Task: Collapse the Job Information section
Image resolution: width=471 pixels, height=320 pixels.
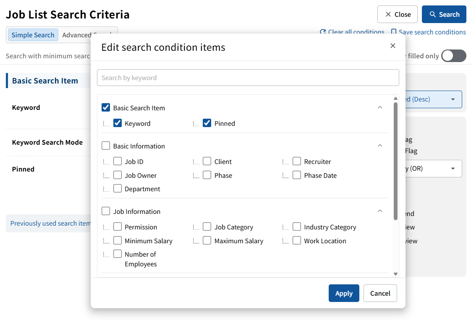Action: [x=380, y=211]
